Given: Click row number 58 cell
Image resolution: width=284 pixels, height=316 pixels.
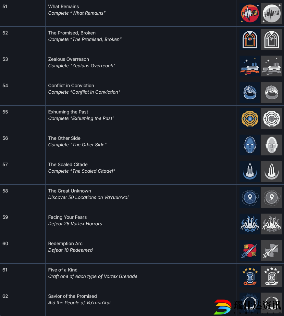Looking at the screenshot, I should 23,198.
